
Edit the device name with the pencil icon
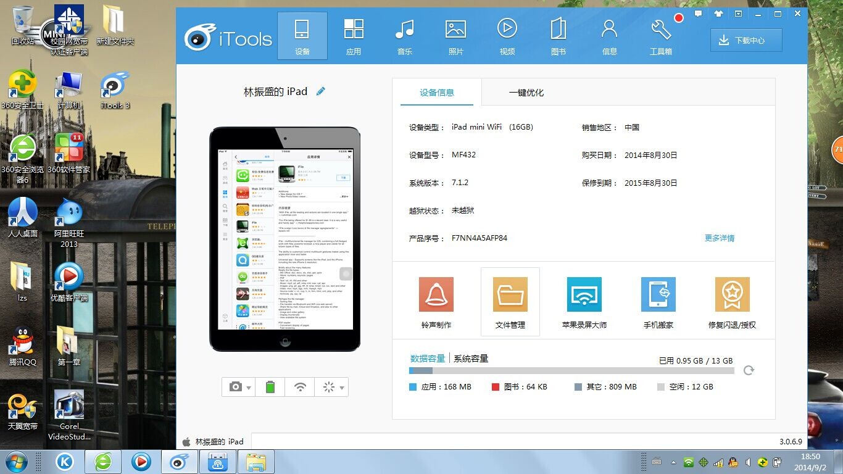pyautogui.click(x=320, y=91)
